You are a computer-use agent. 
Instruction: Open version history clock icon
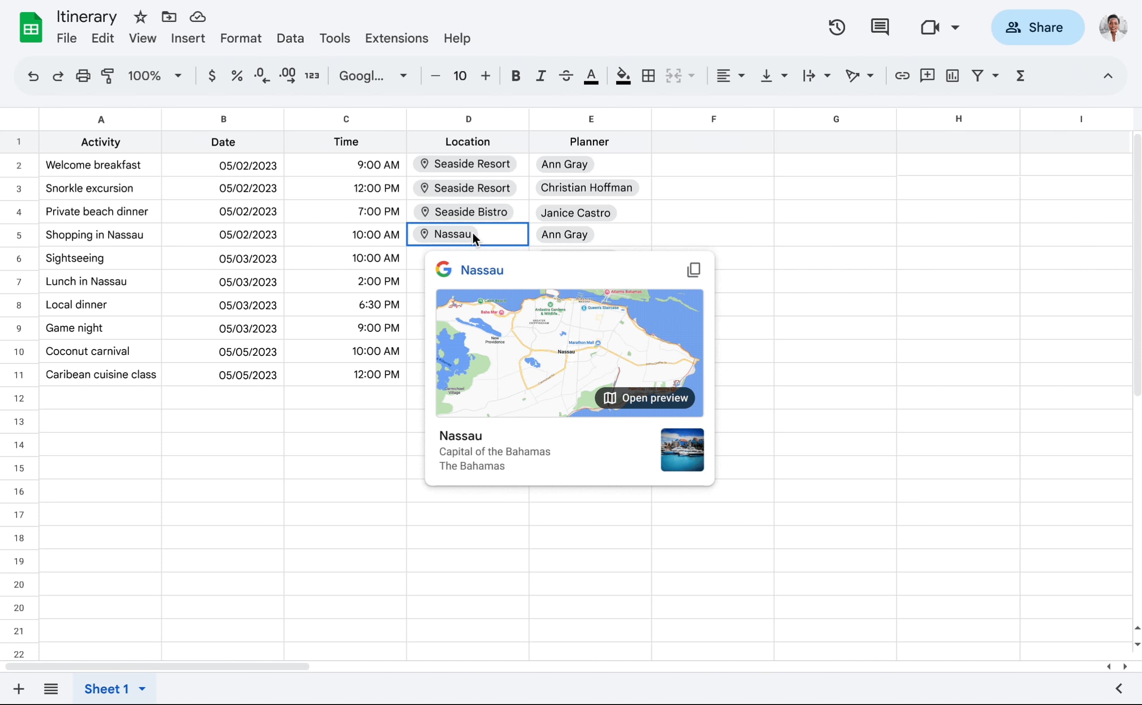(x=837, y=27)
